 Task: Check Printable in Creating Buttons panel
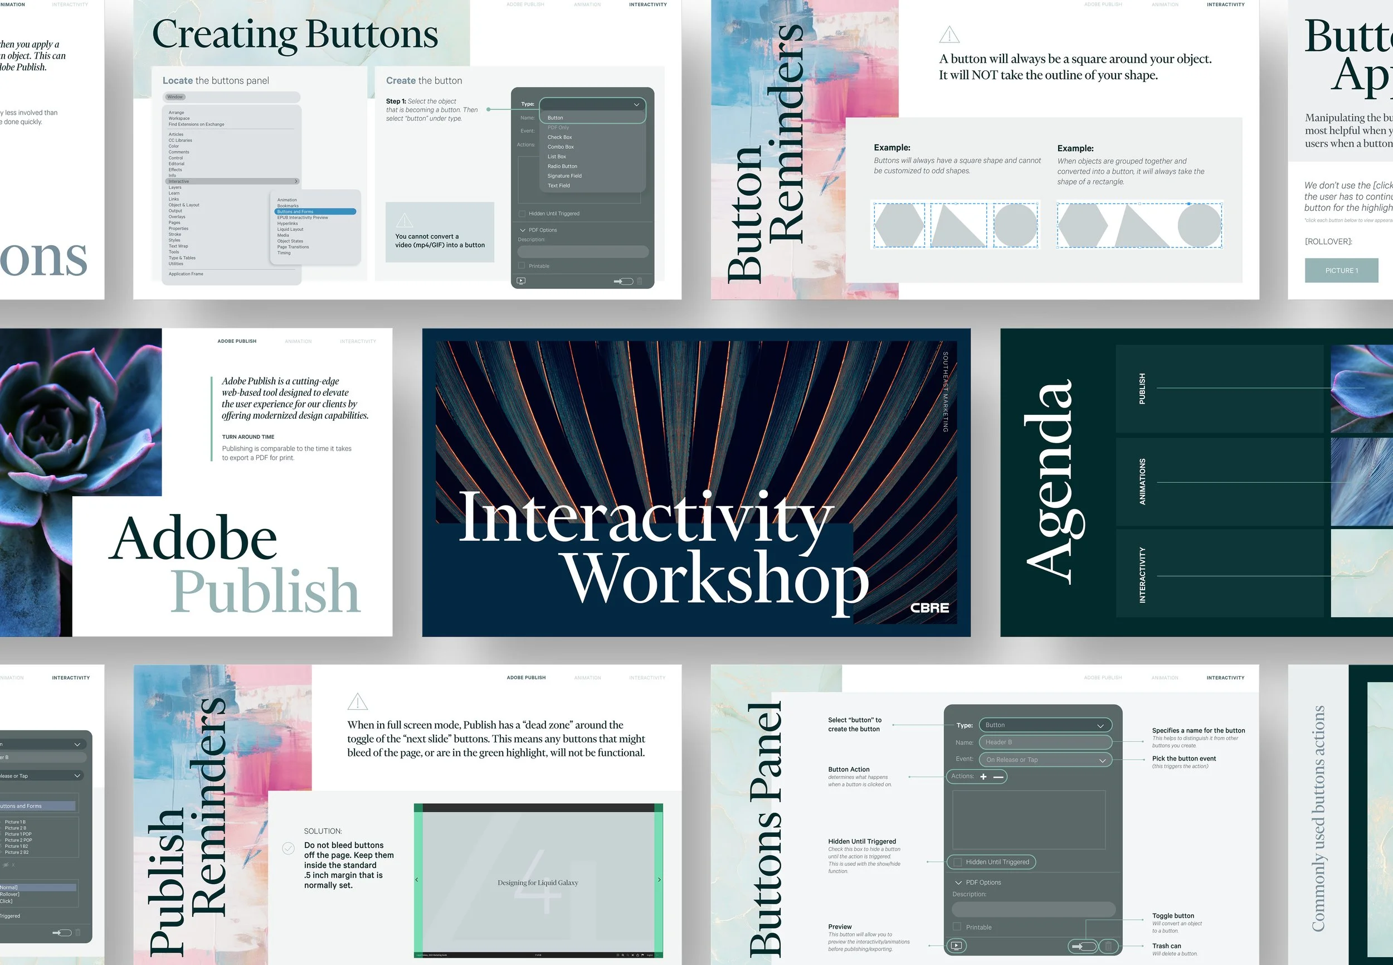click(522, 266)
